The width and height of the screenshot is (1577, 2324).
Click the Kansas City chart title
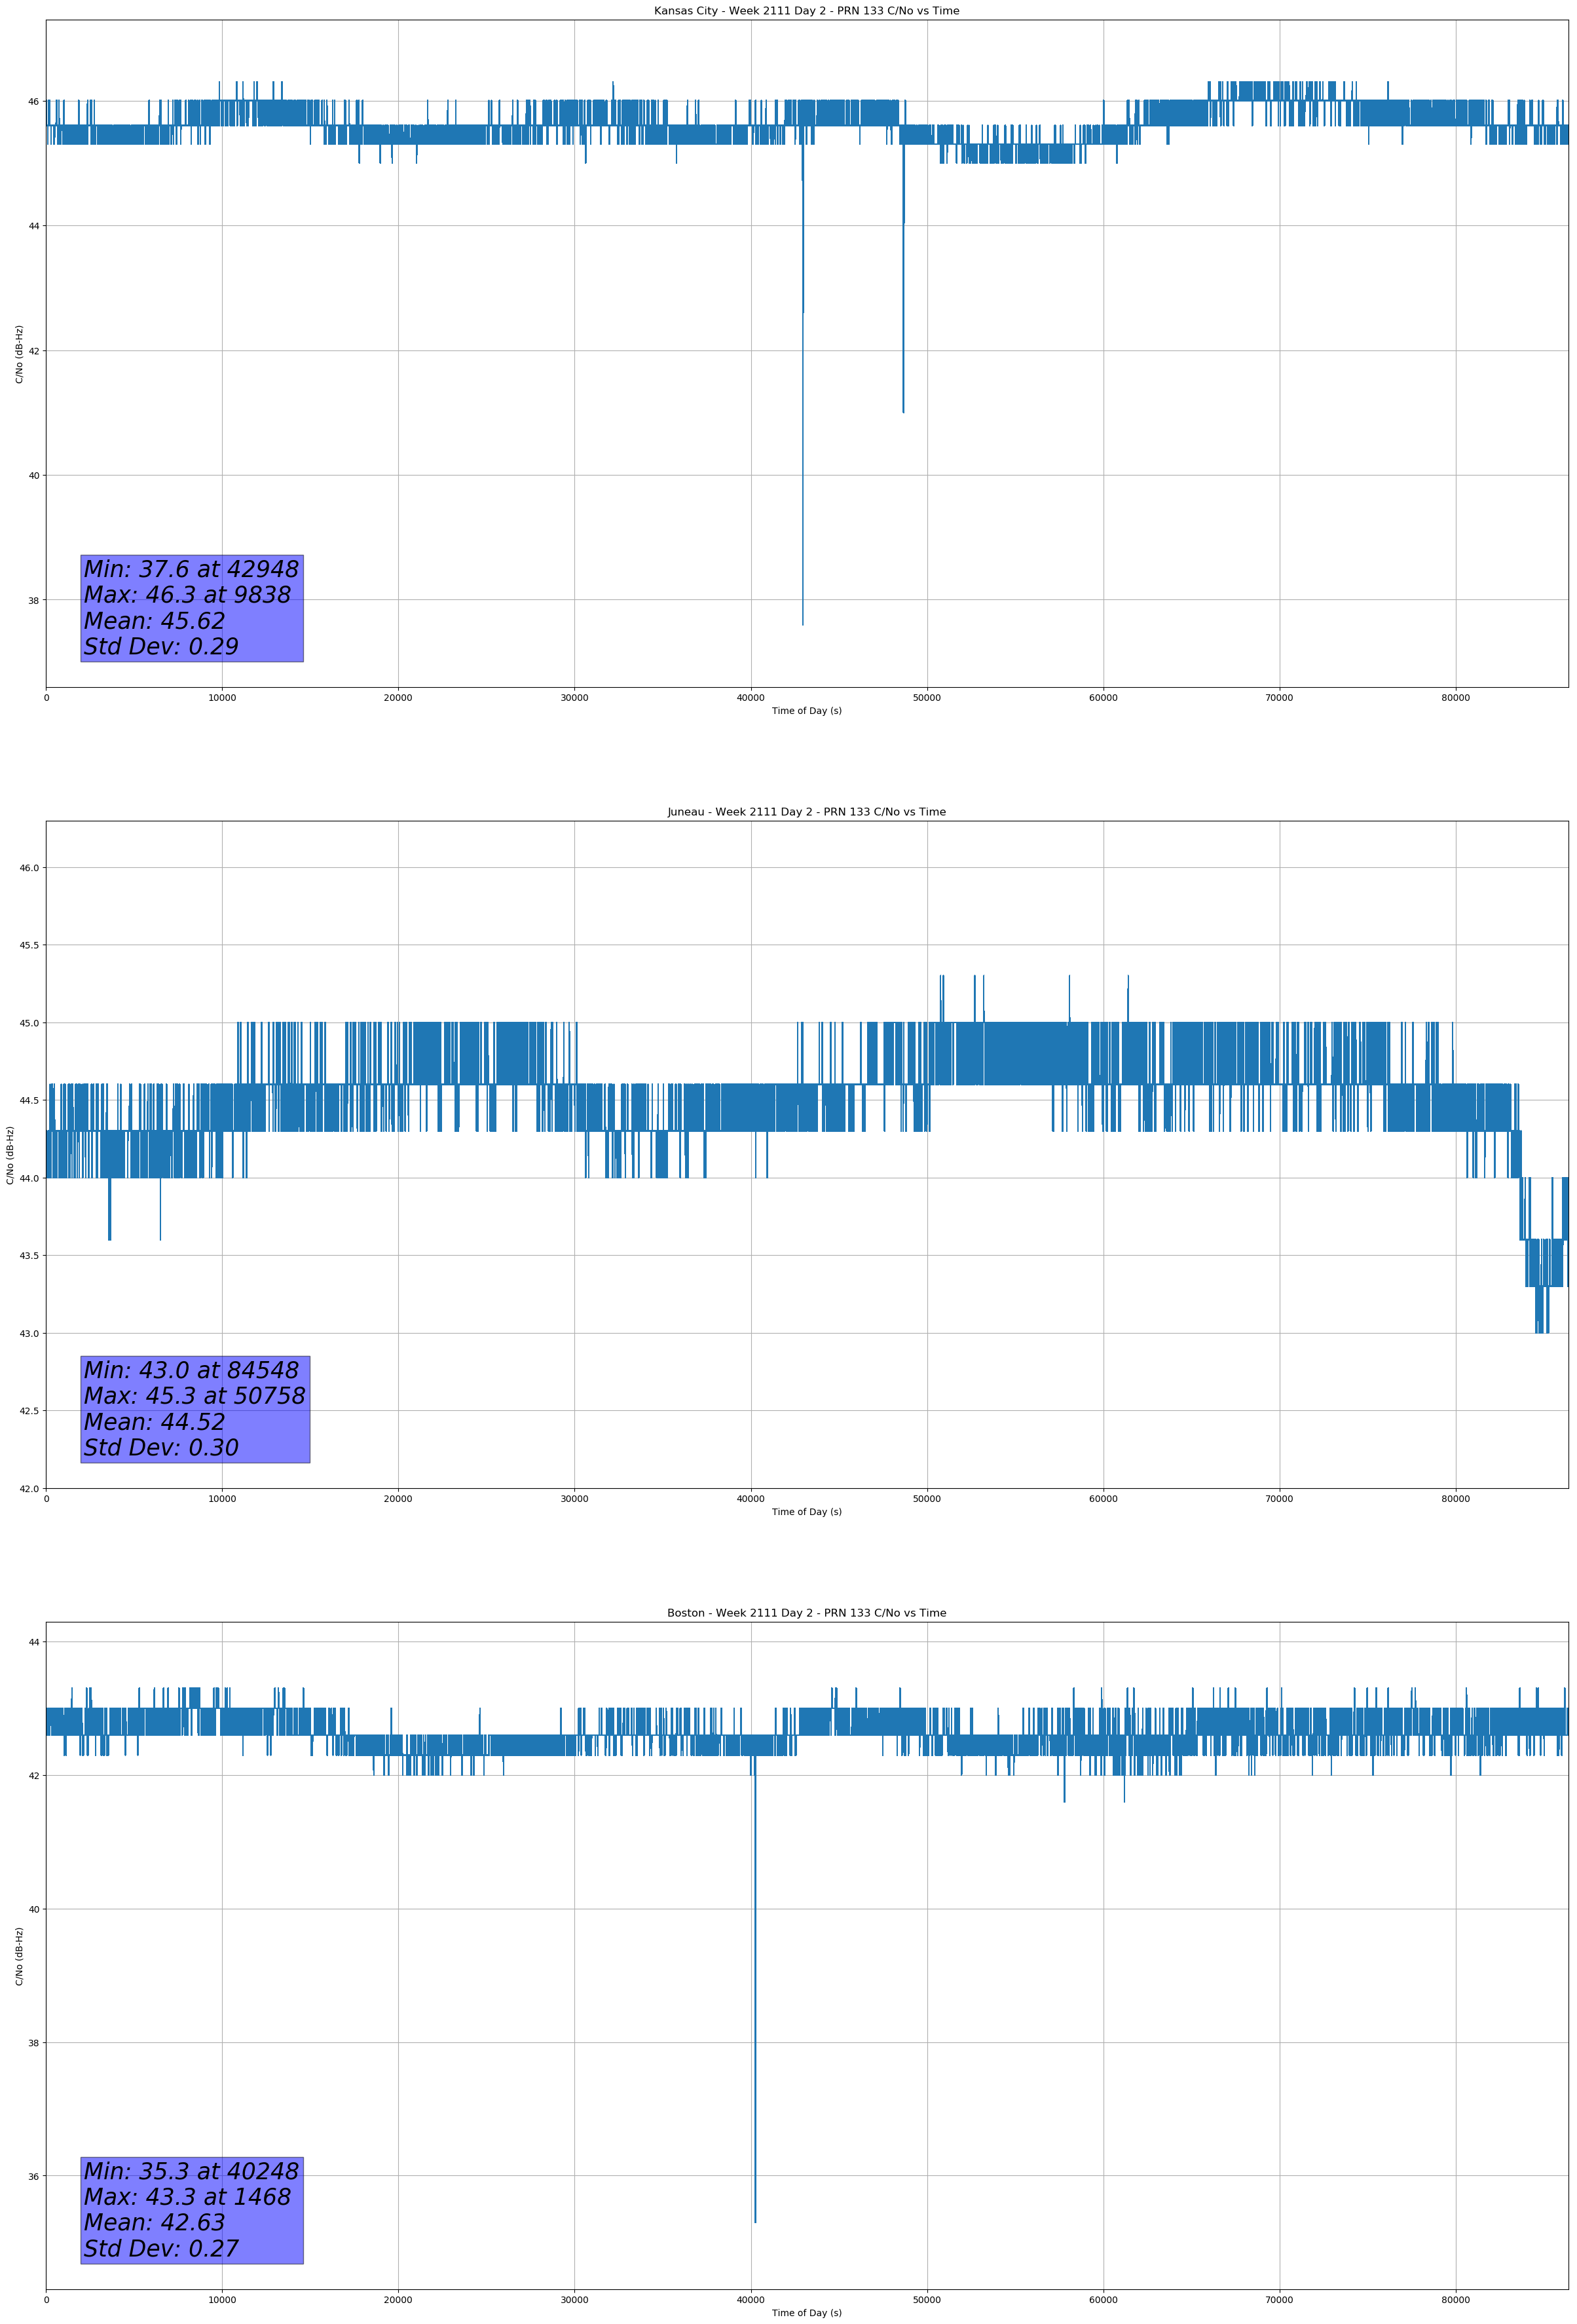806,11
